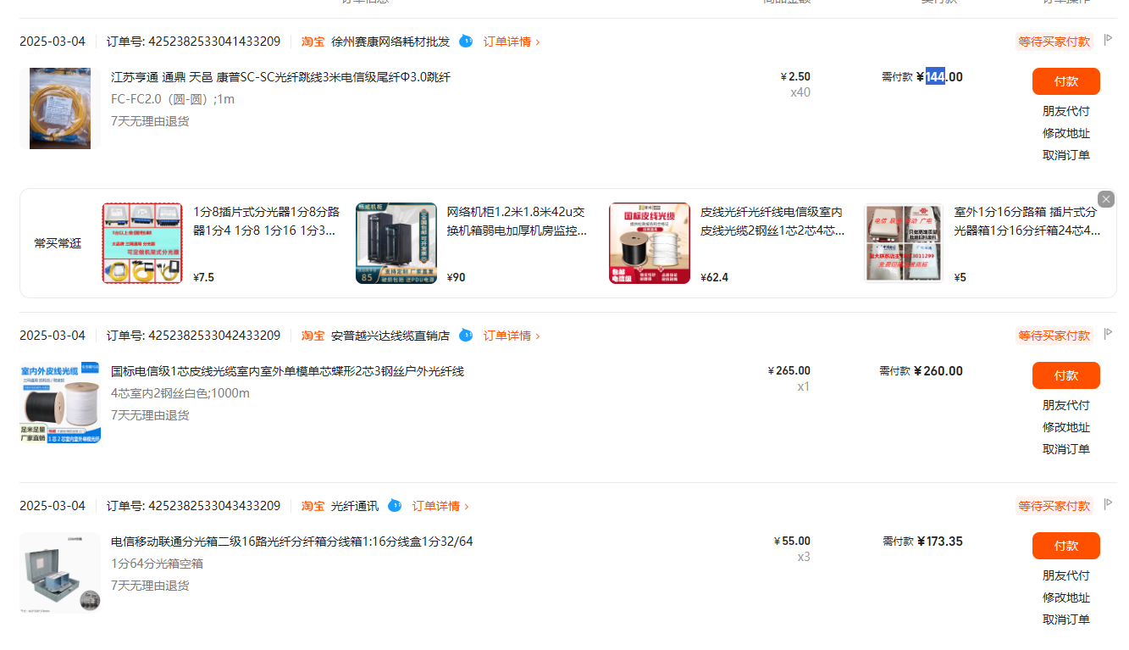Select 朋友代付 on the first order

[x=1065, y=111]
